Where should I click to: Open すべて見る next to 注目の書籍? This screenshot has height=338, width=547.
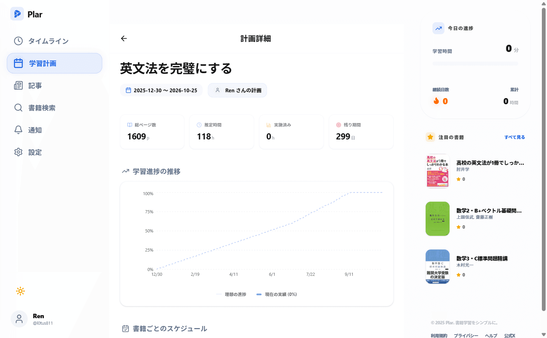[x=514, y=137]
